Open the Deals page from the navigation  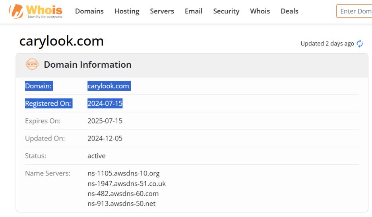pos(289,11)
